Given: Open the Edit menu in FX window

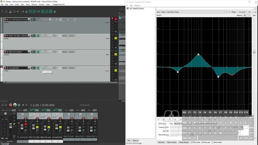Looking at the screenshot, I should click(x=131, y=5).
